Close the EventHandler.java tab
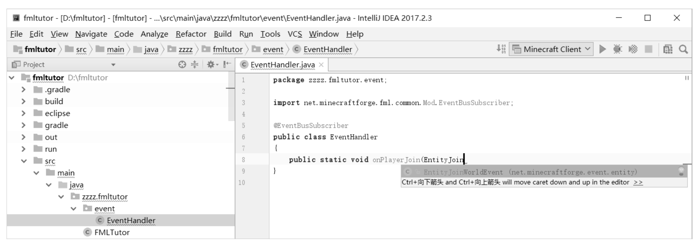 (x=321, y=65)
